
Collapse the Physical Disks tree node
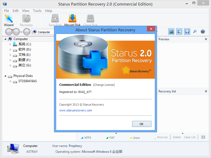[x=5, y=76]
